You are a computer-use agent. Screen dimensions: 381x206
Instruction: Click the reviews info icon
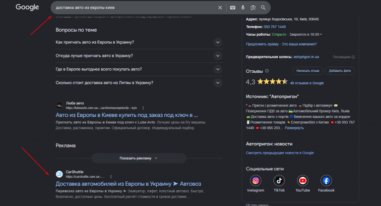(267, 71)
